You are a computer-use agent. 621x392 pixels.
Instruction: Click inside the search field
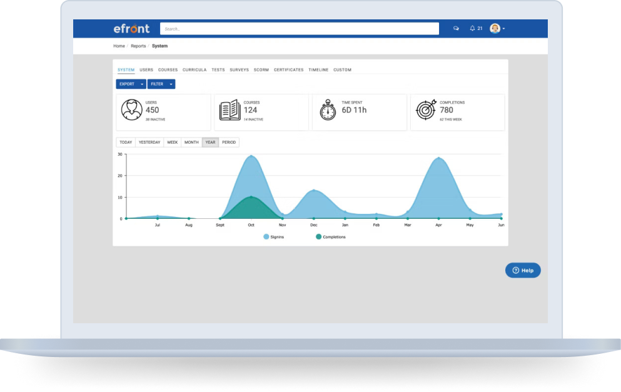click(x=299, y=28)
